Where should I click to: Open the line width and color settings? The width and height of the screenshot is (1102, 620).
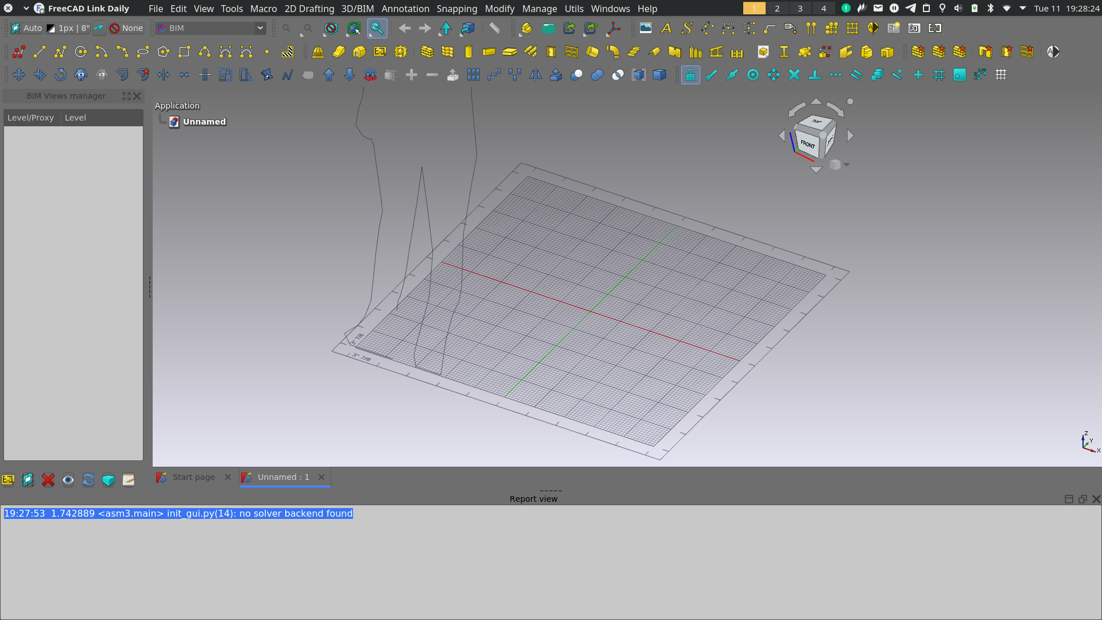(x=67, y=28)
